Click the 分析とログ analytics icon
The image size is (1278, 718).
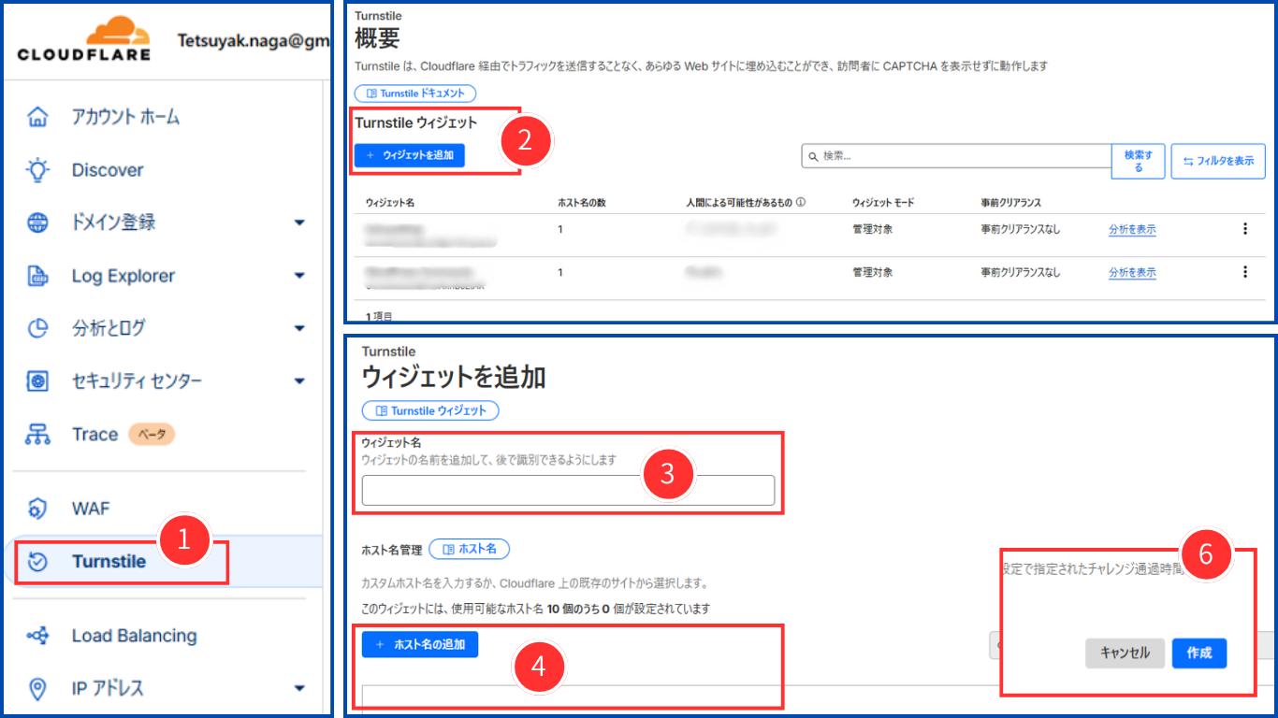[37, 328]
